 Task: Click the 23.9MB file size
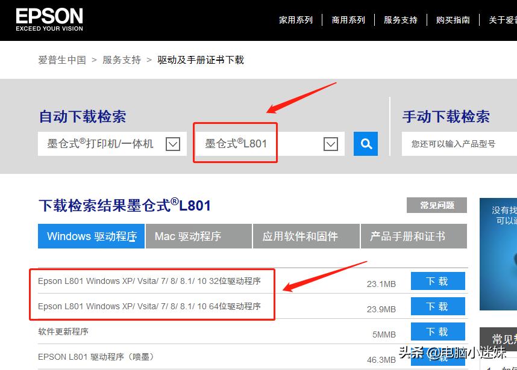click(x=381, y=309)
